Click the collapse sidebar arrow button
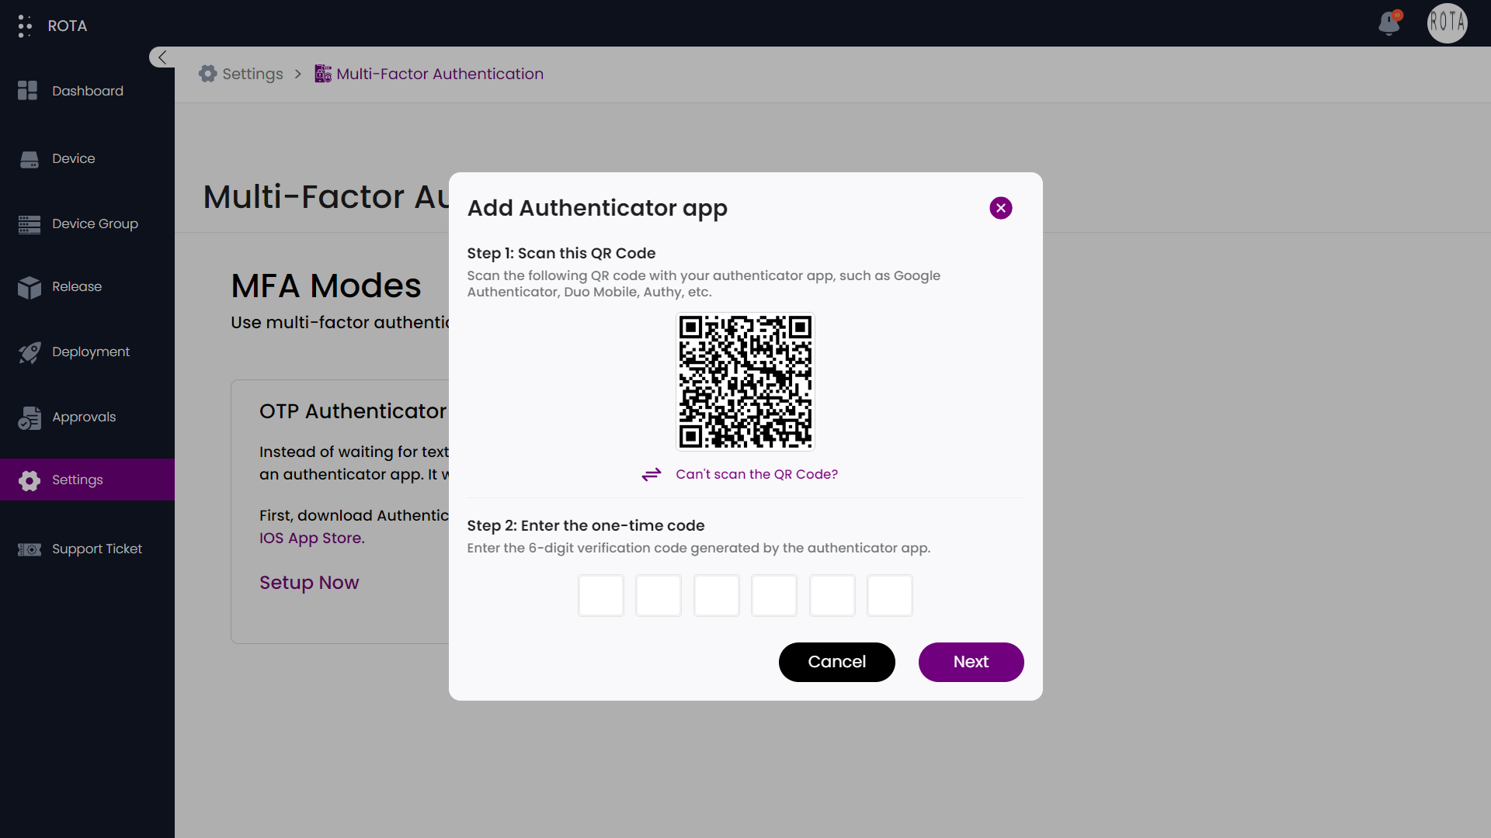 162,57
